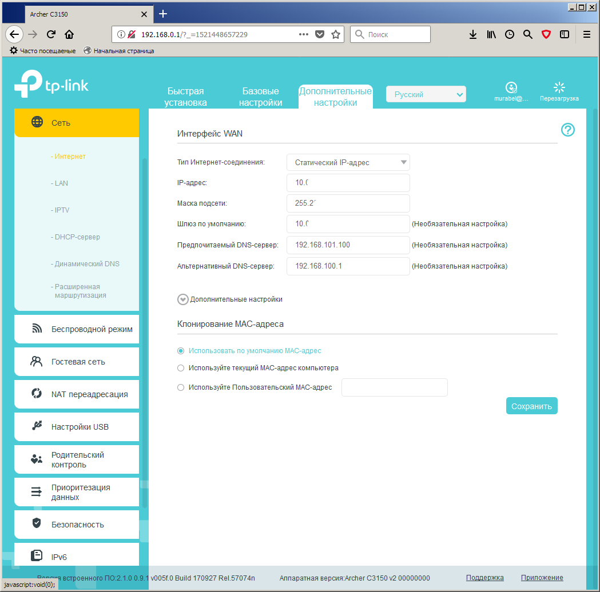Click the help question mark icon
The width and height of the screenshot is (600, 592).
(567, 130)
